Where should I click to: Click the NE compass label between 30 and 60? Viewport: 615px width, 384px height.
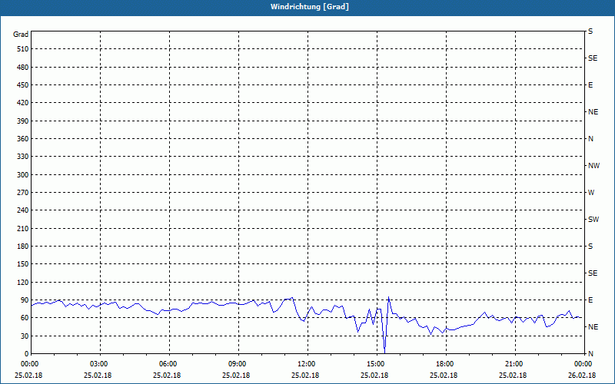[x=593, y=327]
